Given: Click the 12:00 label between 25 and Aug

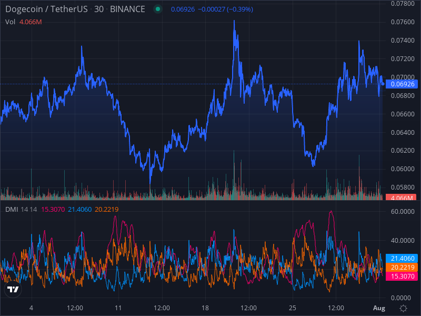Looking at the screenshot, I should [336, 308].
